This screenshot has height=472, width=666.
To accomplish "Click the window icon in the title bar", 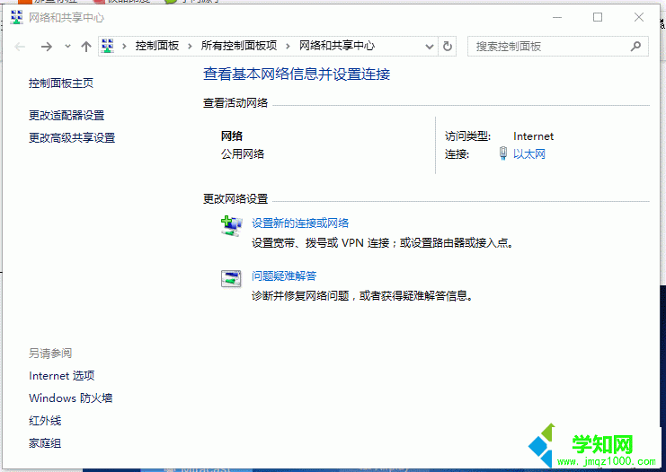I will pos(16,17).
